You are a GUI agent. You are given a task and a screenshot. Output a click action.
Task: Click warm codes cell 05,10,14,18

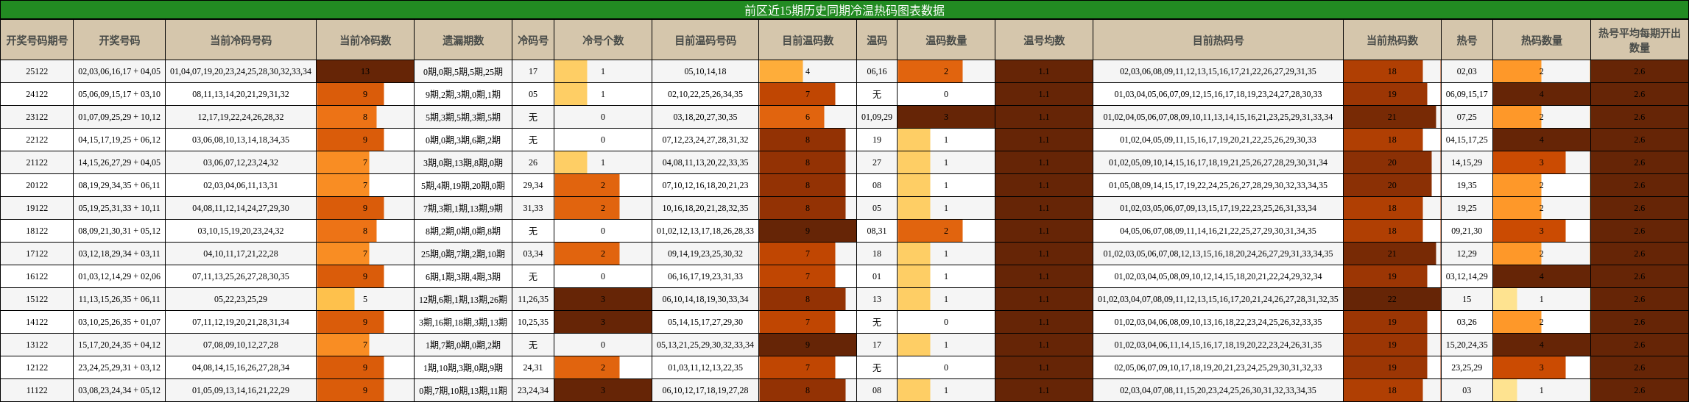[x=705, y=71]
